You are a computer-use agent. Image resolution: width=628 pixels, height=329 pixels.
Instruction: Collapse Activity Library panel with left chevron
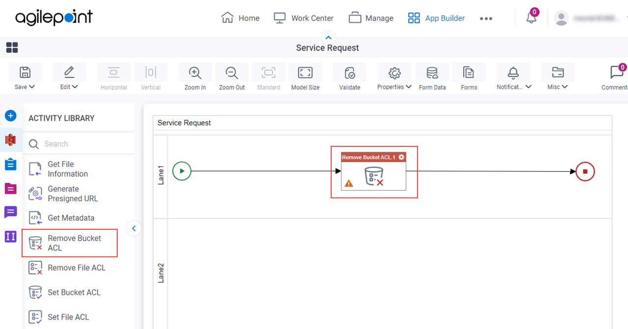click(x=133, y=228)
